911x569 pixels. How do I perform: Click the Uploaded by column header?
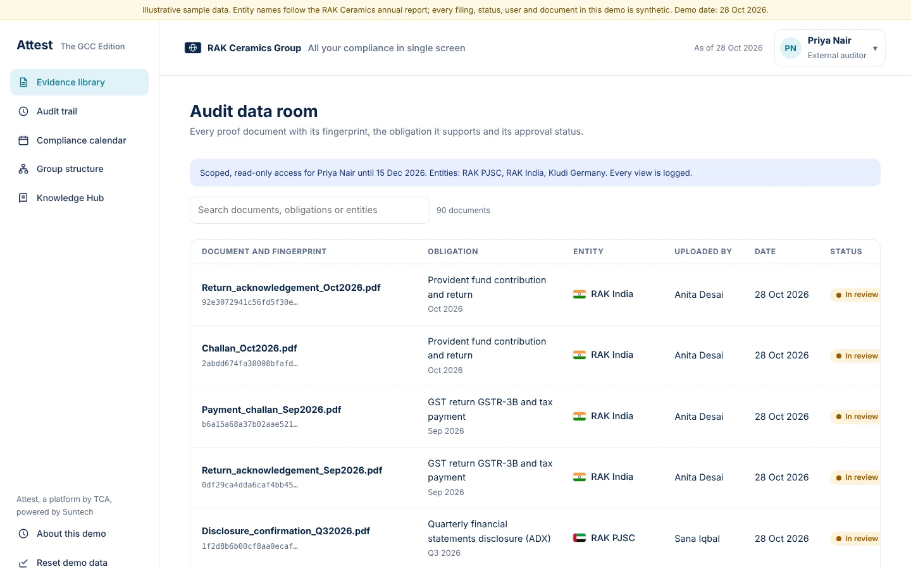[703, 252]
